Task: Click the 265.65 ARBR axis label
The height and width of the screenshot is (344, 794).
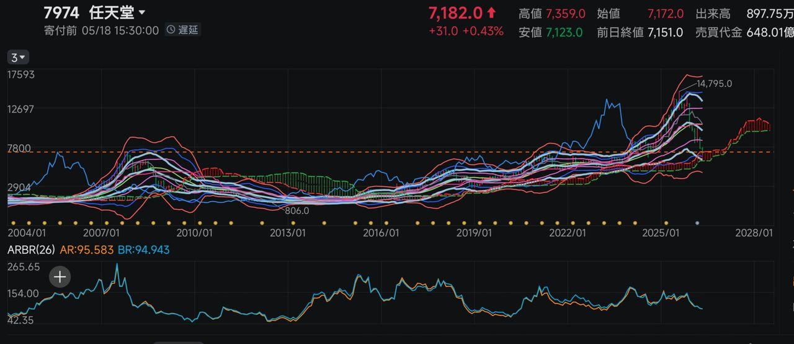Action: pyautogui.click(x=24, y=267)
